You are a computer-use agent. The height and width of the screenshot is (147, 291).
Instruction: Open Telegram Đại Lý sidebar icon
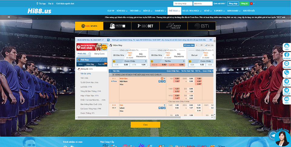(x=286, y=82)
